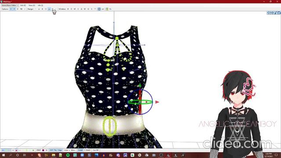
Task: Toggle vertex selection option V
Action: (x=11, y=9)
